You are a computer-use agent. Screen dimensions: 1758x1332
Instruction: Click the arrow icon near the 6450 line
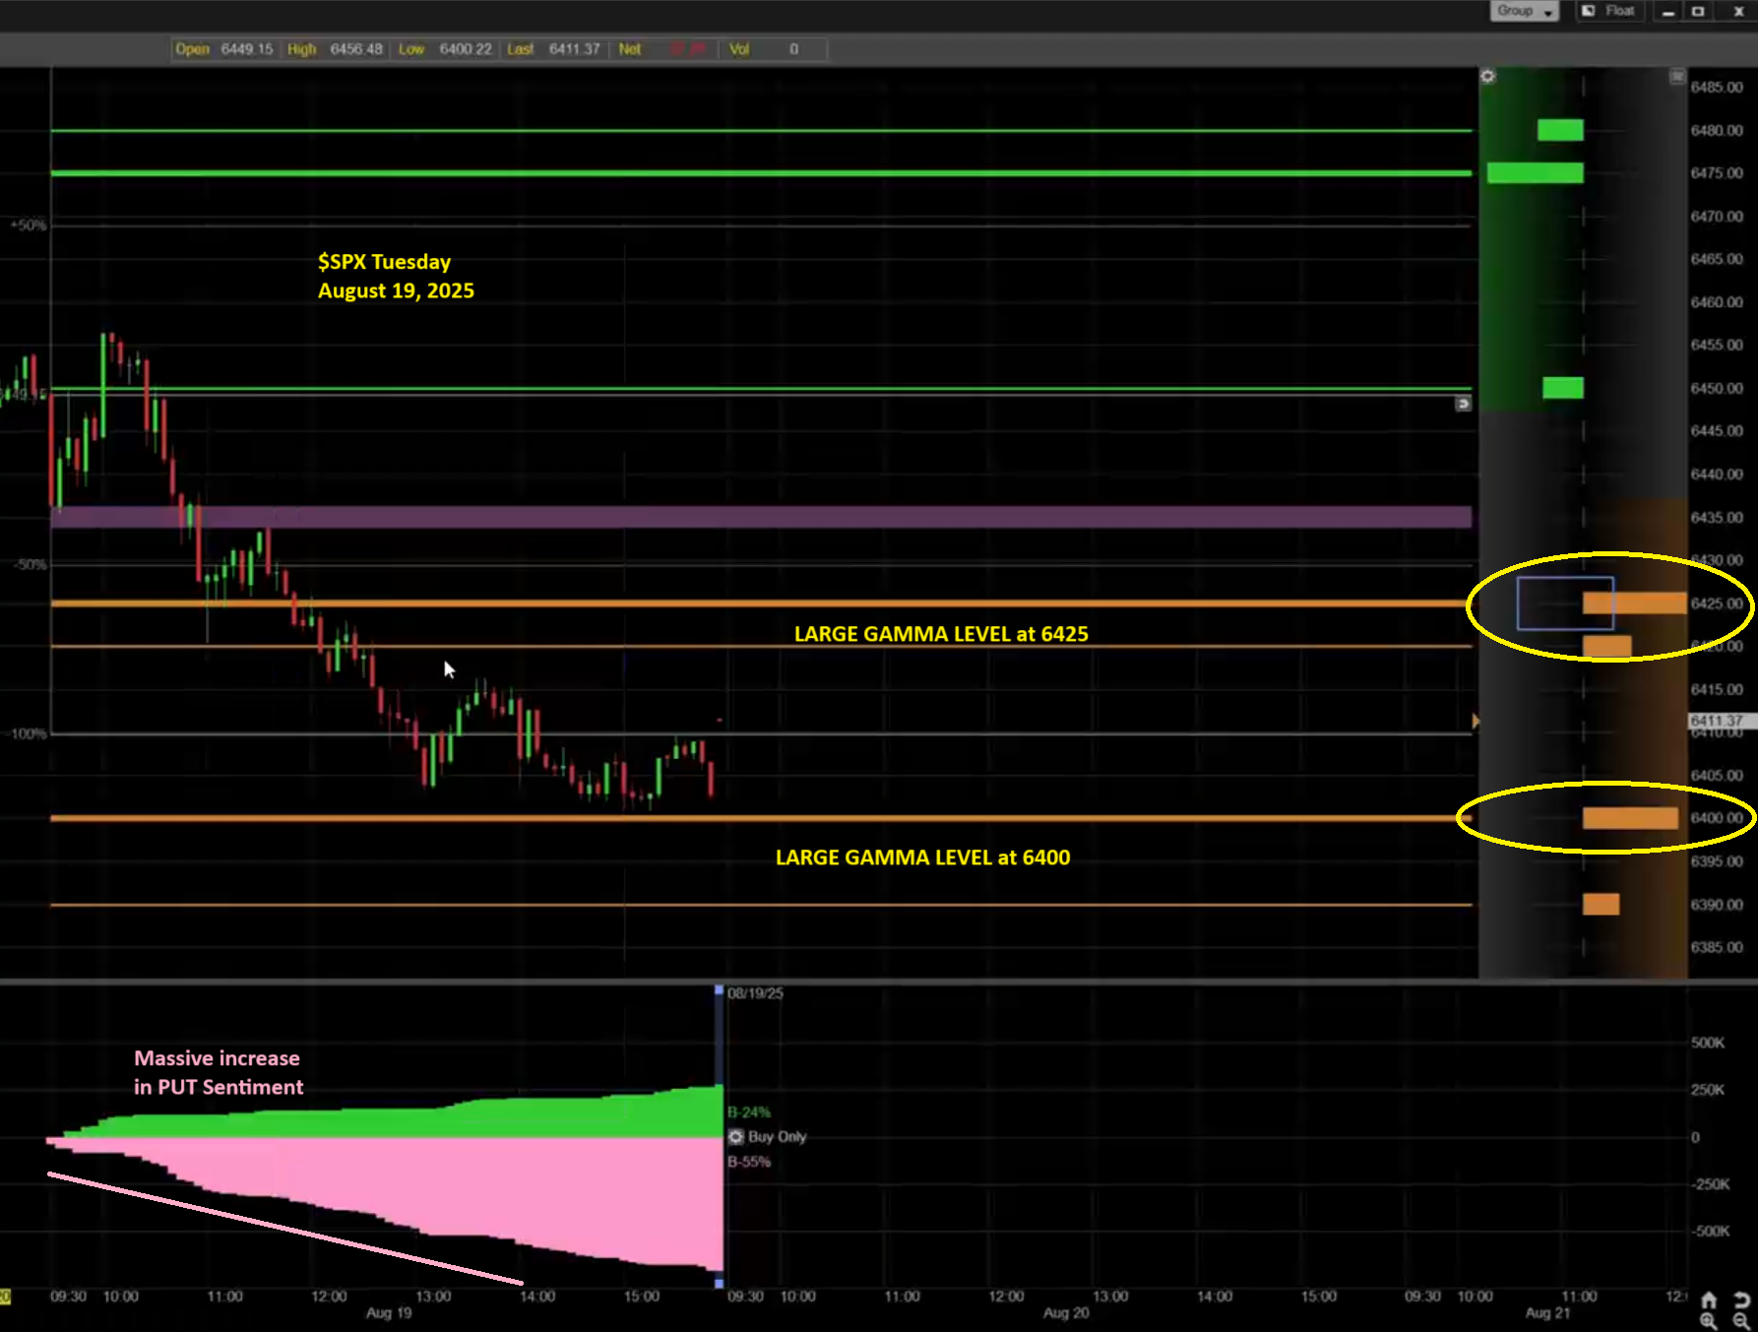tap(1463, 404)
